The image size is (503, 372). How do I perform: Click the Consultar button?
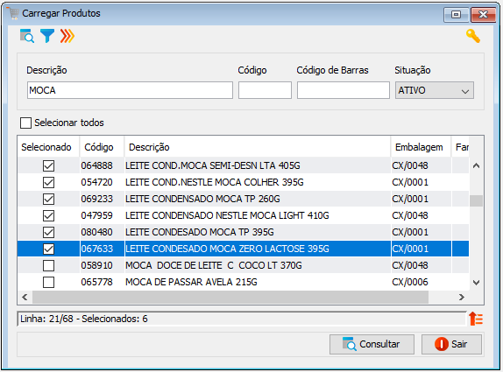tap(372, 345)
